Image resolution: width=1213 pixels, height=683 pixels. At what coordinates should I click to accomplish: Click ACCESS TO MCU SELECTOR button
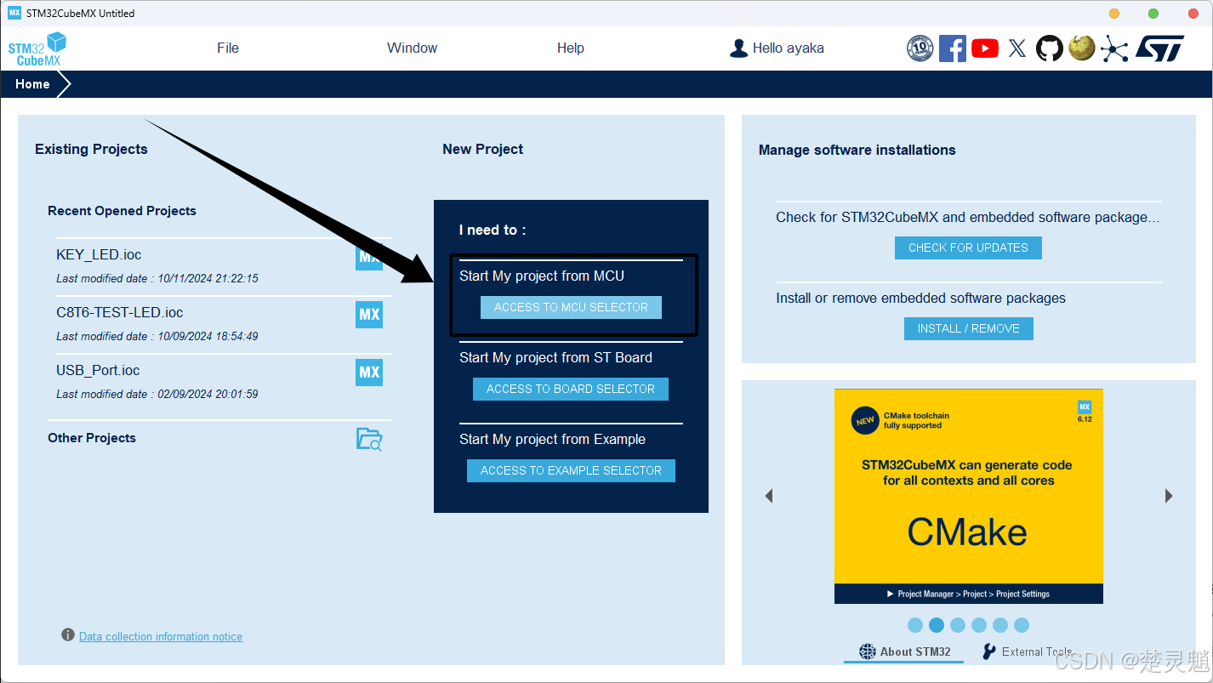pos(571,307)
